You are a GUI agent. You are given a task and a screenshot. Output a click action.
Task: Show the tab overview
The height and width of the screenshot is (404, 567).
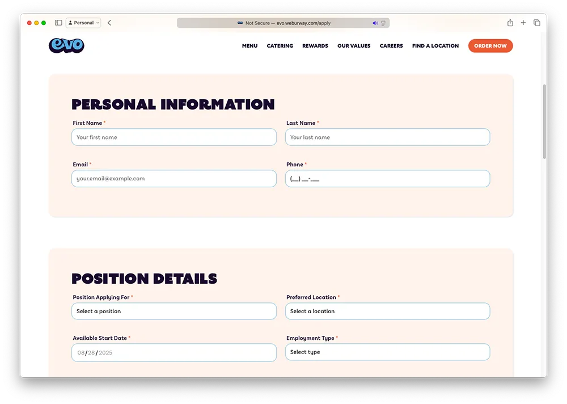[536, 23]
